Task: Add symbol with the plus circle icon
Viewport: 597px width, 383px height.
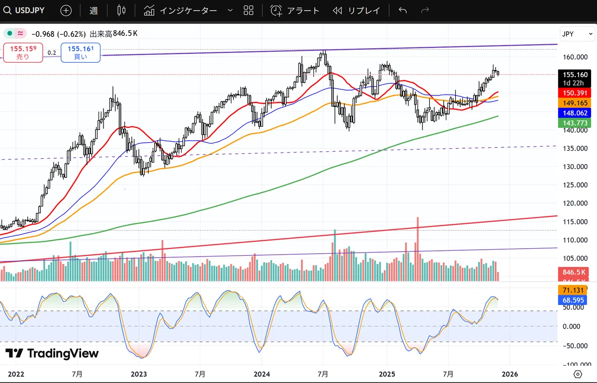Action: pos(66,10)
